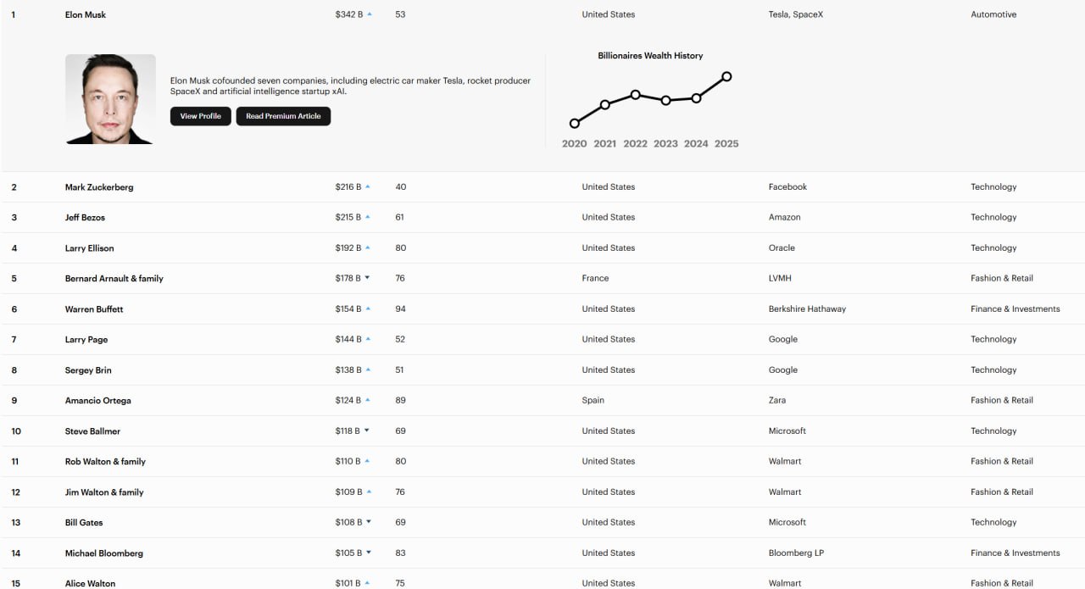This screenshot has height=589, width=1085.
Task: Click the down arrow beside Steve Ballmer's $118 B
Action: [x=367, y=431]
